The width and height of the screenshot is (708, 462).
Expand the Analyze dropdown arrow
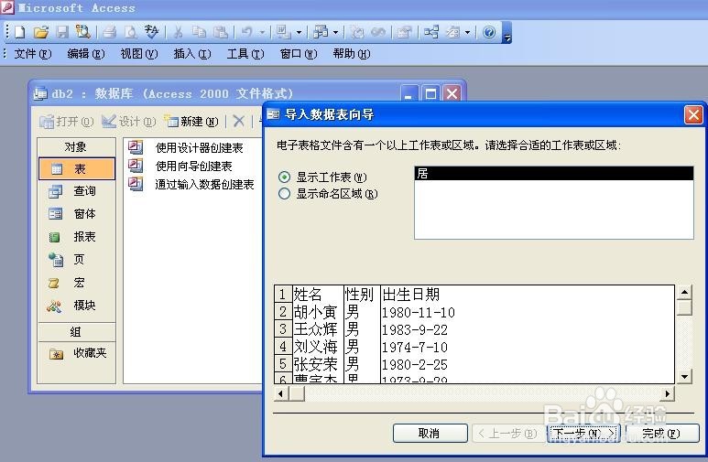335,33
